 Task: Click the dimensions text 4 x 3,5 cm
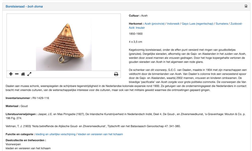coord(135,42)
